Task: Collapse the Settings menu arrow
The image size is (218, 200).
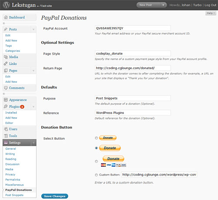Action: point(34,143)
